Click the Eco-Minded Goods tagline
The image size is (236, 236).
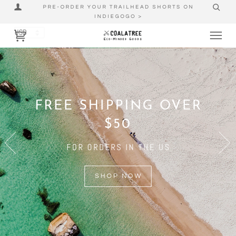[x=123, y=39]
